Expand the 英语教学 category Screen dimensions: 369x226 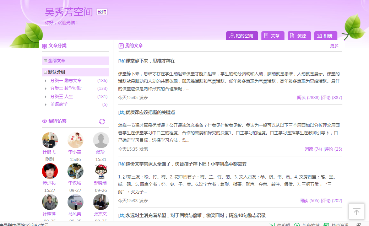tap(45, 104)
